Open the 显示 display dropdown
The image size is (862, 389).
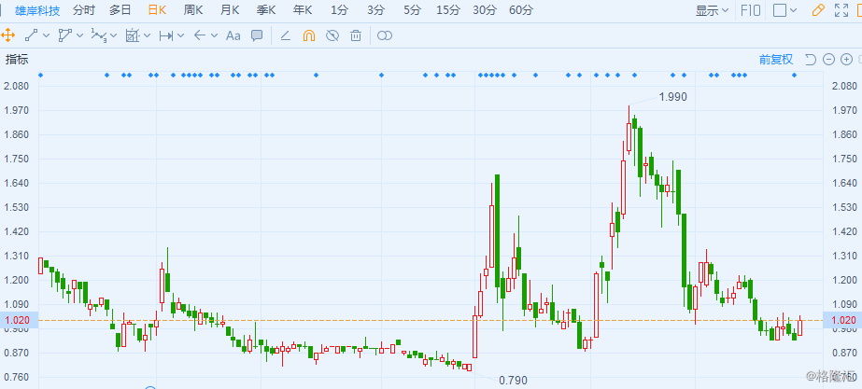(x=713, y=10)
